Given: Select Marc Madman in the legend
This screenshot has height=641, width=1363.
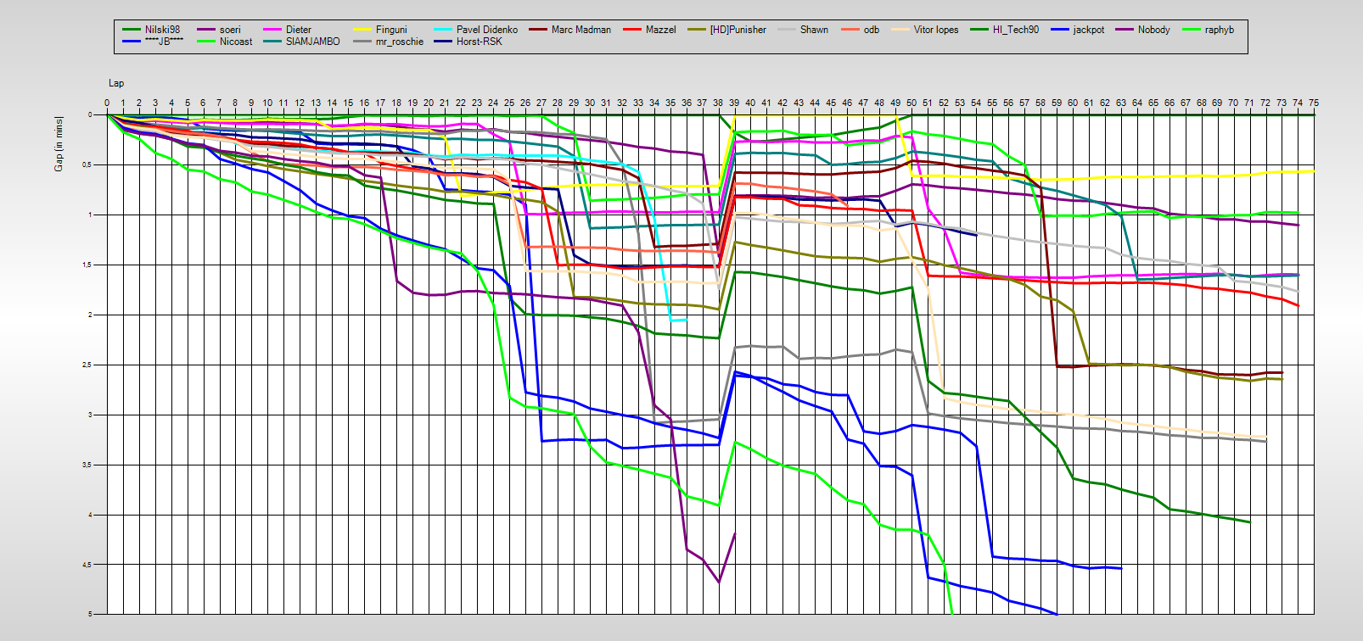Looking at the screenshot, I should pyautogui.click(x=581, y=30).
